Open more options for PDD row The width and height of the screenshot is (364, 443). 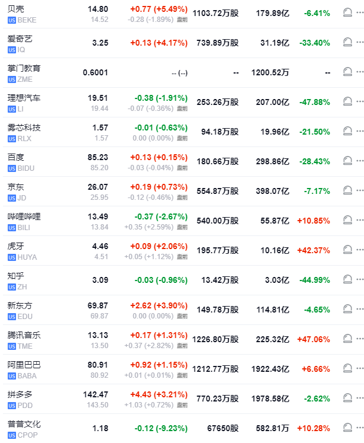360,398
